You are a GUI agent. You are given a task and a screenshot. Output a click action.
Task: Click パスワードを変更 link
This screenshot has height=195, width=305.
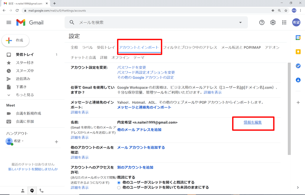(x=132, y=68)
